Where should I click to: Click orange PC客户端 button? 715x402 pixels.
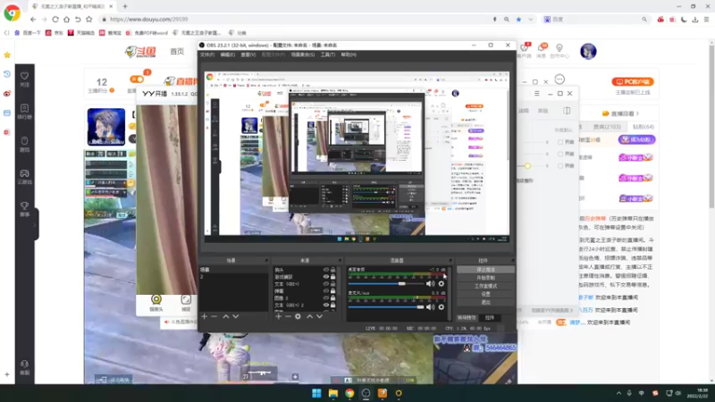(633, 81)
